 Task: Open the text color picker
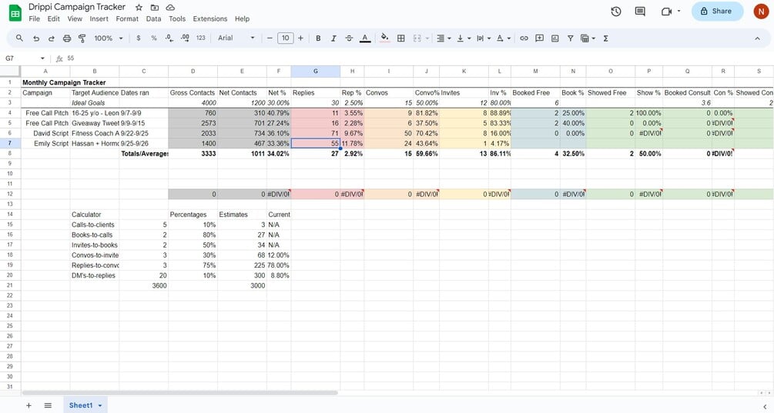365,38
